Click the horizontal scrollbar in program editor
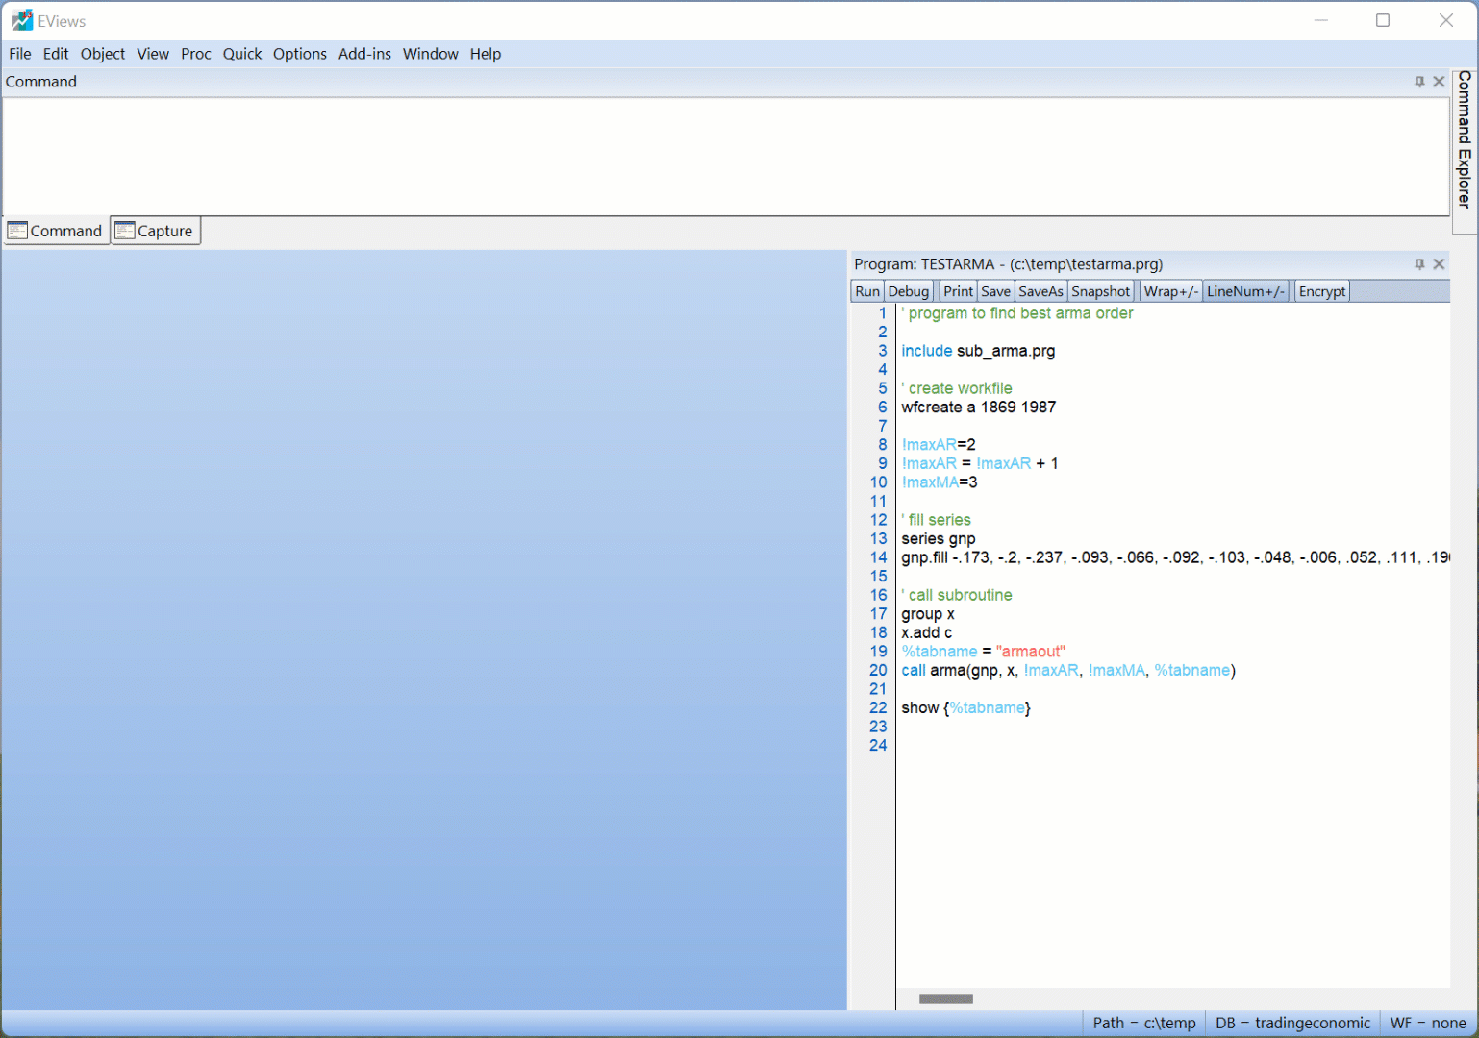The width and height of the screenshot is (1479, 1038). [946, 999]
